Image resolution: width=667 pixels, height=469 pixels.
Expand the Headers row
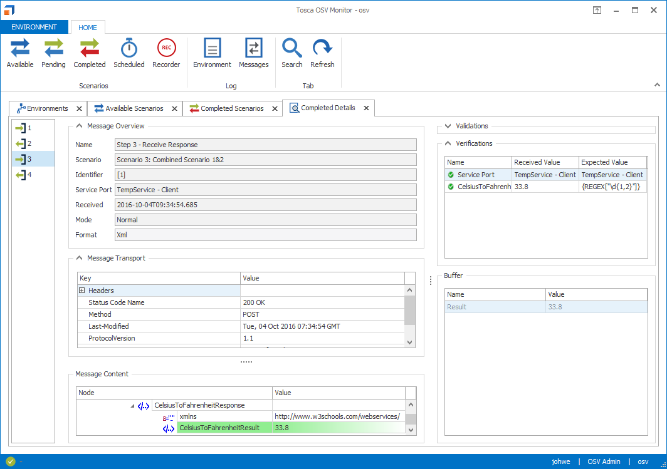point(82,291)
